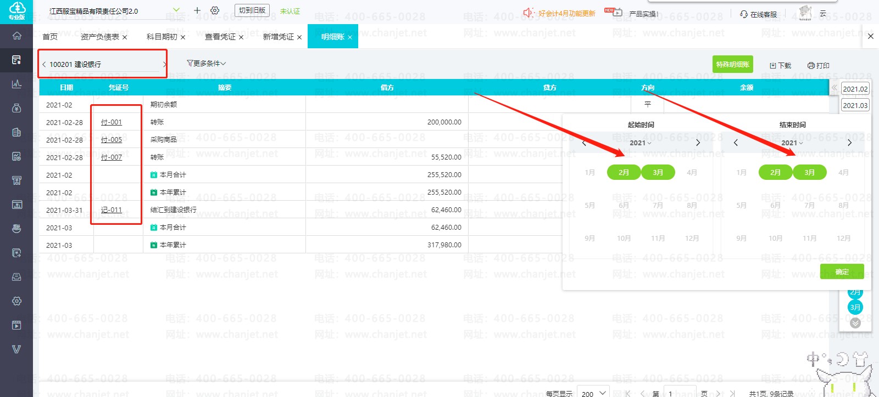Open the line chart icon in sidebar

(16, 84)
